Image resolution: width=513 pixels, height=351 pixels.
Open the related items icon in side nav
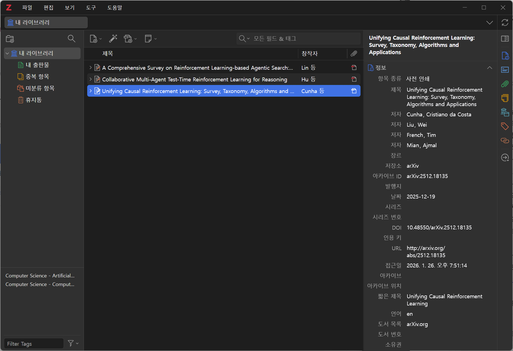[505, 141]
